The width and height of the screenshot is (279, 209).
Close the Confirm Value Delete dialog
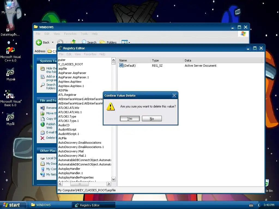[174, 96]
